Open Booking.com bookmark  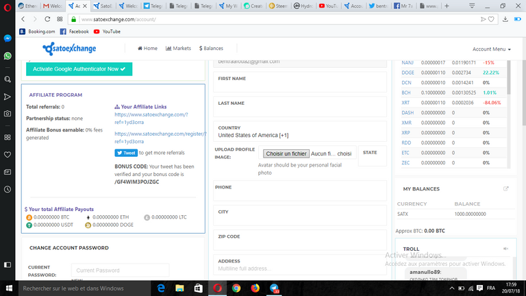point(37,32)
